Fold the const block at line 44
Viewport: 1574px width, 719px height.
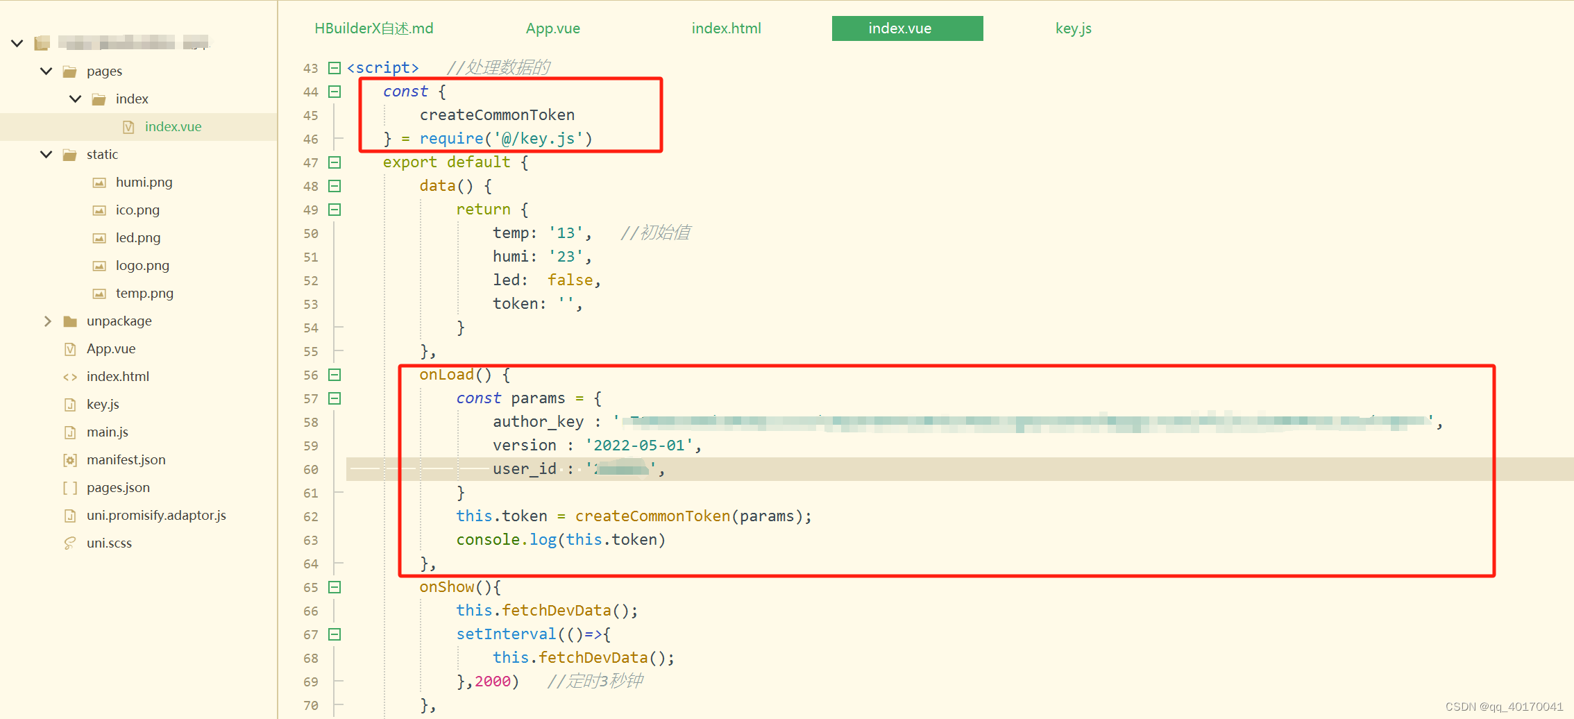[335, 92]
